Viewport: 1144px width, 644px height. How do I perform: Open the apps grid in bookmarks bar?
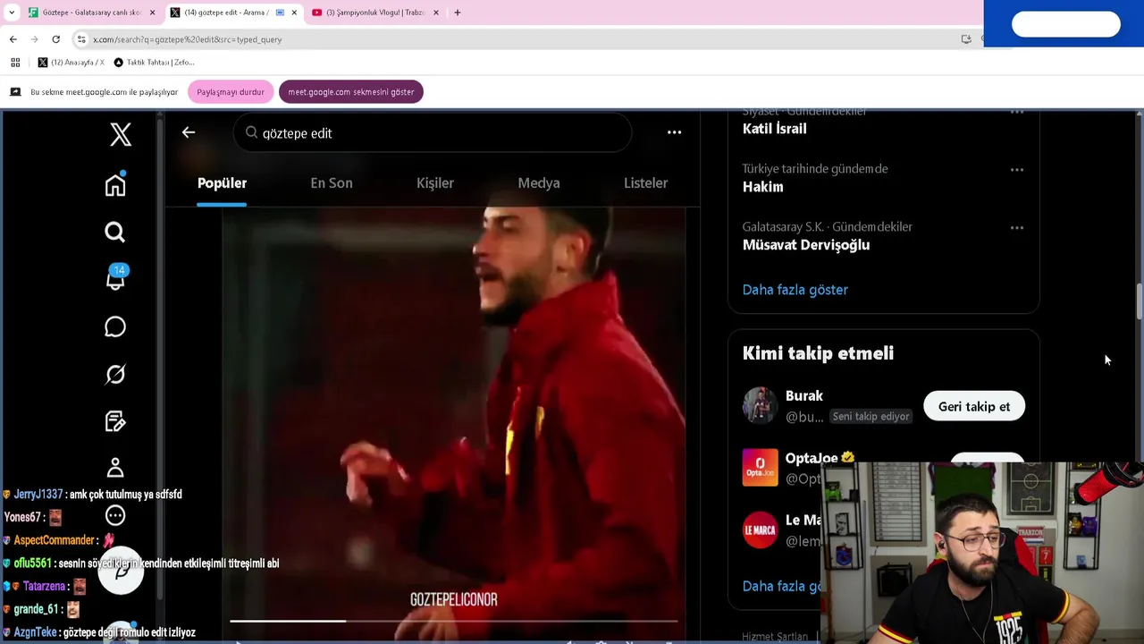point(14,62)
